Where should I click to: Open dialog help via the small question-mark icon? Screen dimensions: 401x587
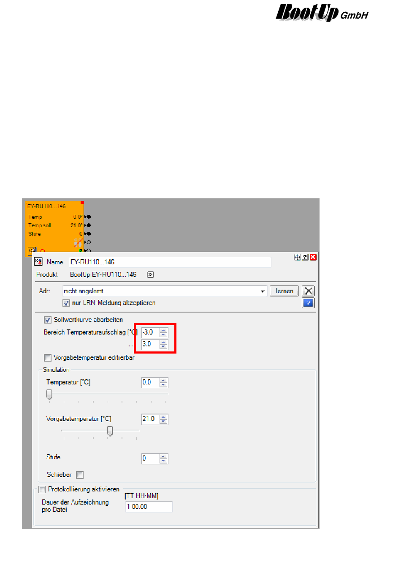coord(305,257)
